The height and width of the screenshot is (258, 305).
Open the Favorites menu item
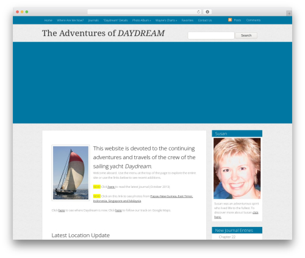pos(187,20)
